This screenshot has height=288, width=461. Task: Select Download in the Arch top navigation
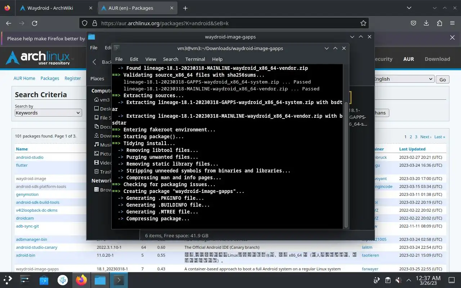[x=437, y=59]
